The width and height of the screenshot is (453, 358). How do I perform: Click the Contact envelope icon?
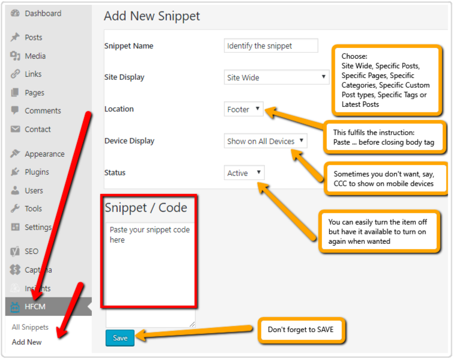(x=15, y=129)
